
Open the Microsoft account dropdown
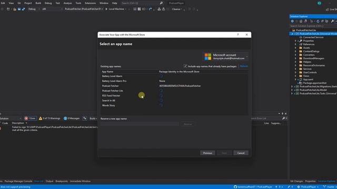226,57
